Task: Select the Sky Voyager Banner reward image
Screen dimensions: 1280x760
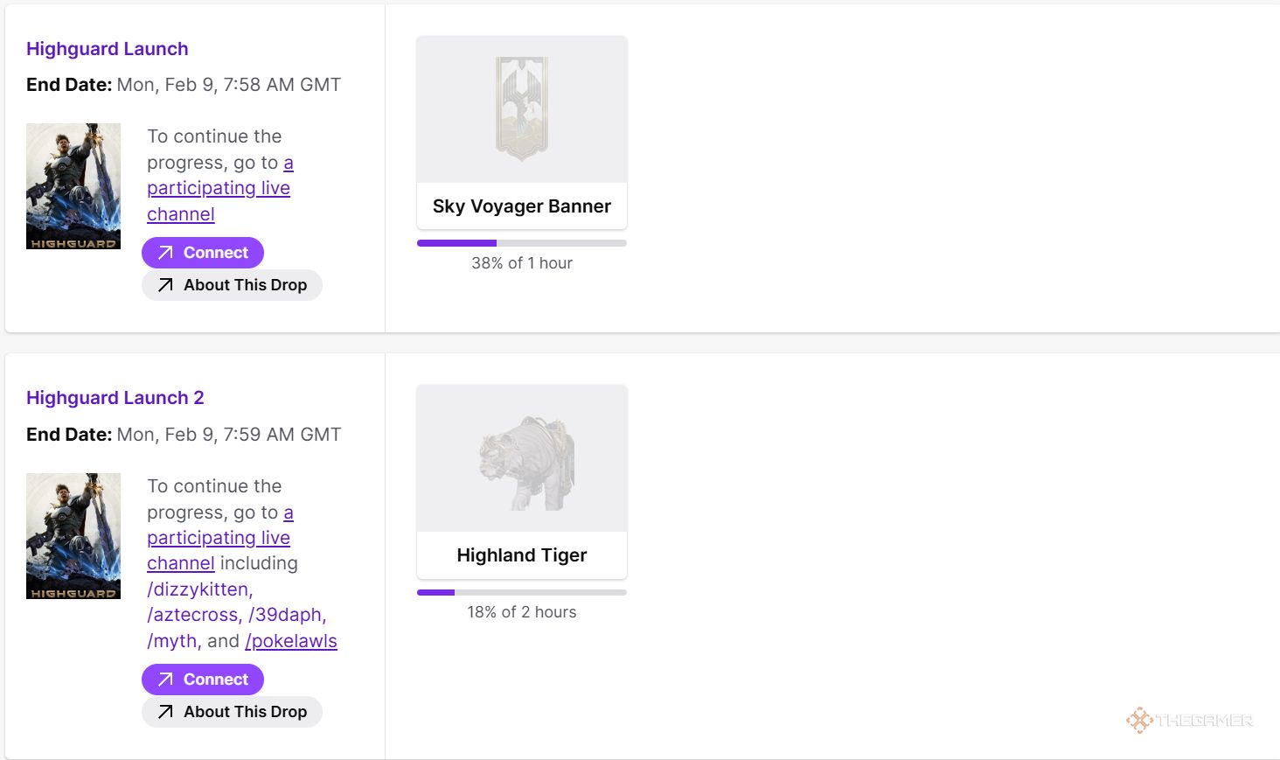Action: [x=522, y=109]
